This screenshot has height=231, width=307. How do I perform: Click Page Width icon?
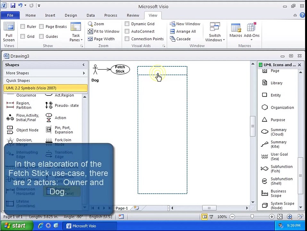pos(101,39)
